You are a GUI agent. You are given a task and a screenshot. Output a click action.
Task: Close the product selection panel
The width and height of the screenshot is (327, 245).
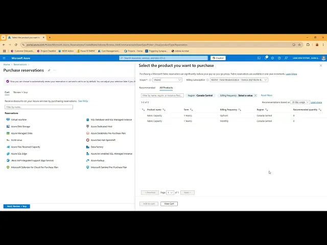click(321, 65)
